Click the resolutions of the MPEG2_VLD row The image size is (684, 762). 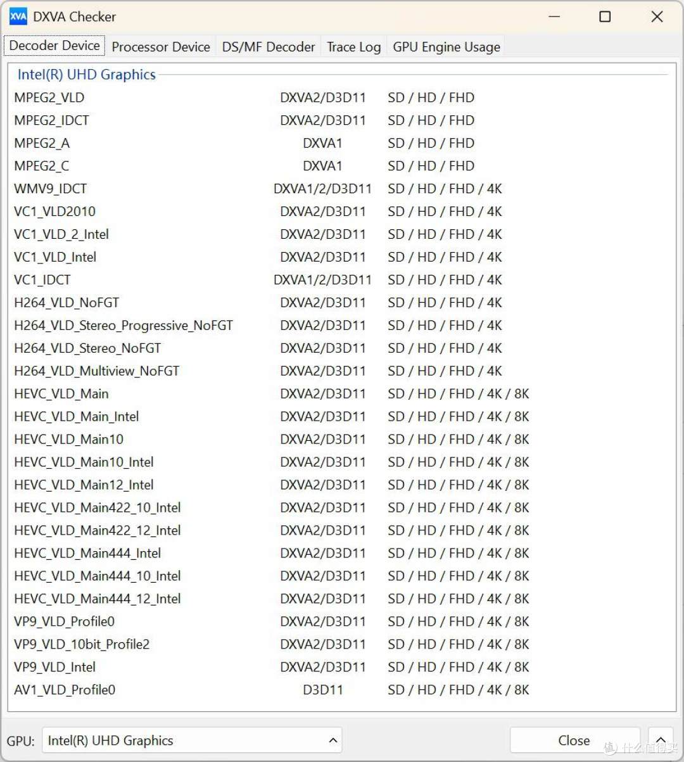(431, 98)
